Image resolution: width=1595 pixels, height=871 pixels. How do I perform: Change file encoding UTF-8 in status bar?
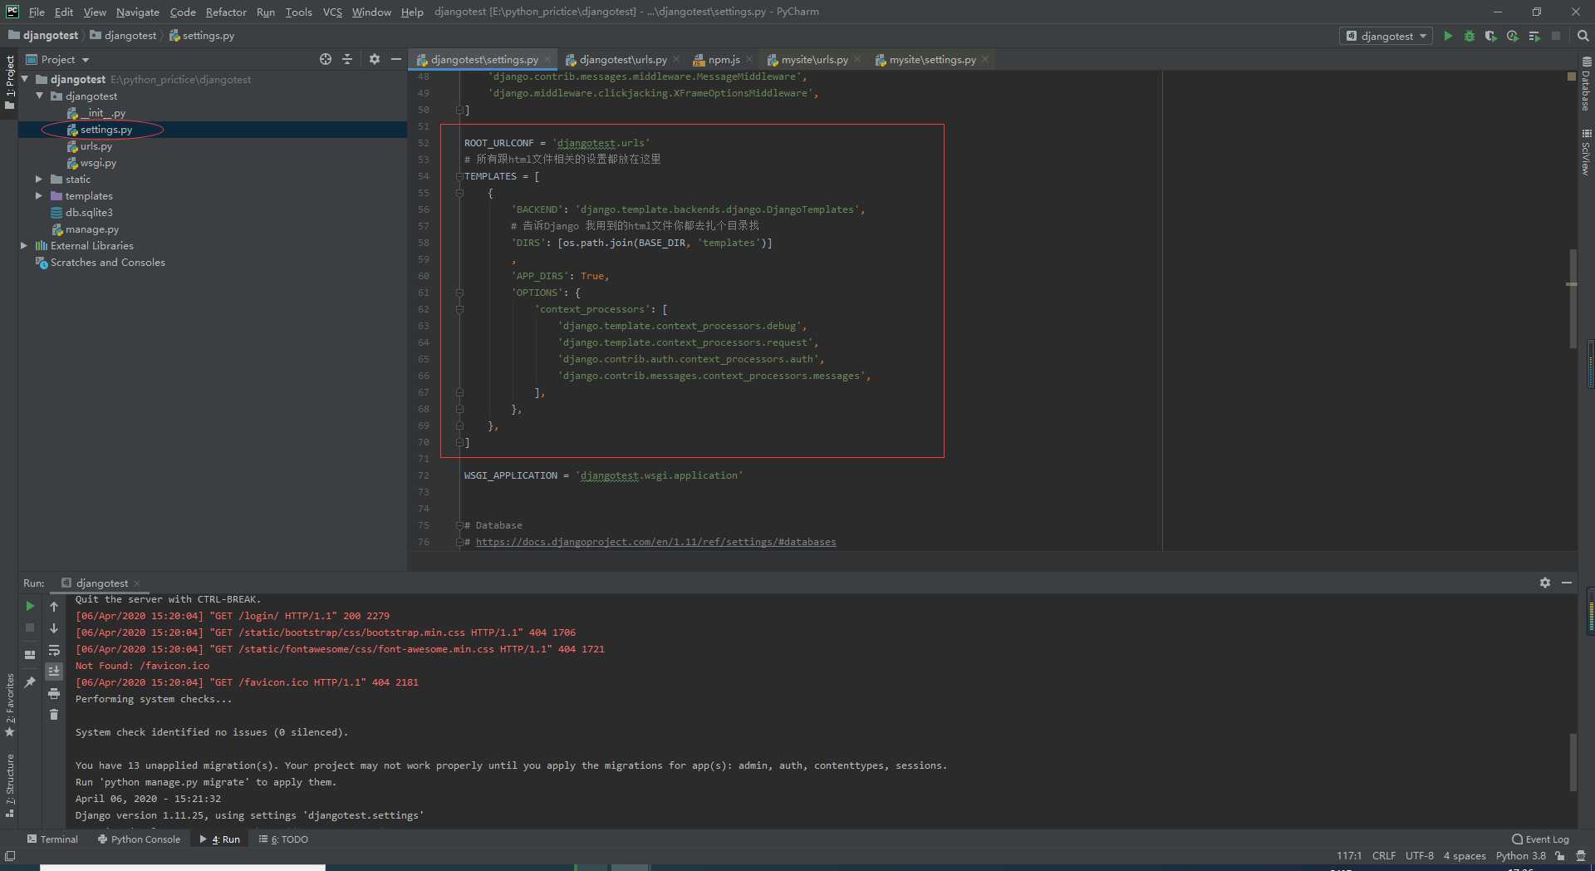[x=1419, y=856]
